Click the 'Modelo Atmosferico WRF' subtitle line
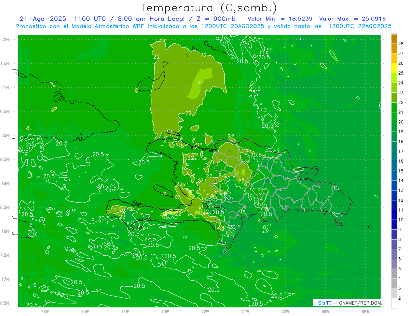 tap(203, 26)
